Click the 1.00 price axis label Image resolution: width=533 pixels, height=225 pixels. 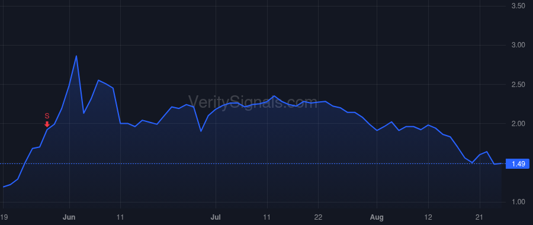(518, 202)
